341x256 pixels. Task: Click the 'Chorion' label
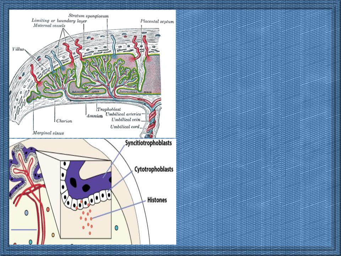(64, 121)
